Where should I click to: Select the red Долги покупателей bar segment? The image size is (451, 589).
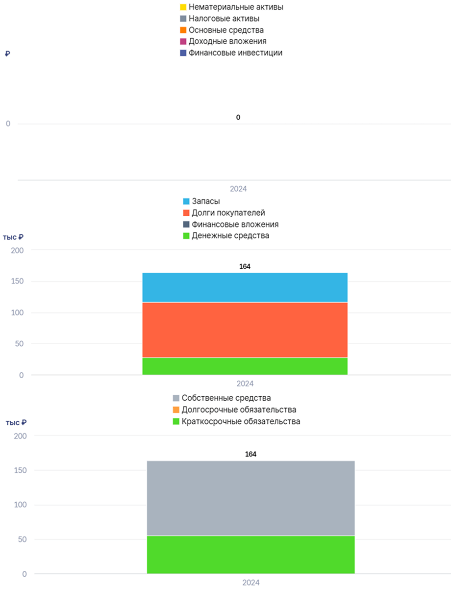coord(245,330)
